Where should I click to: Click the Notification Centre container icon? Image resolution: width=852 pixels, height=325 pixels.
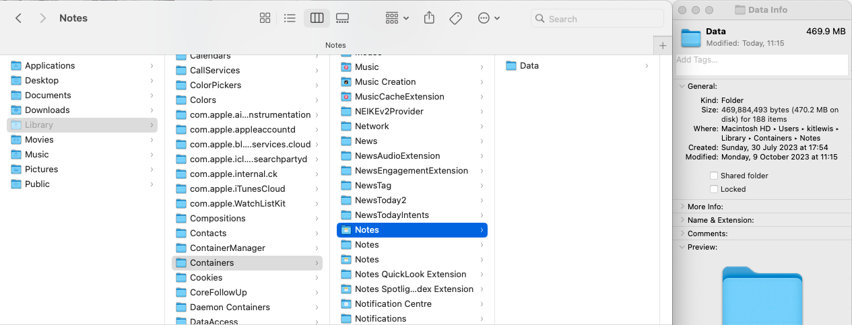tap(346, 303)
